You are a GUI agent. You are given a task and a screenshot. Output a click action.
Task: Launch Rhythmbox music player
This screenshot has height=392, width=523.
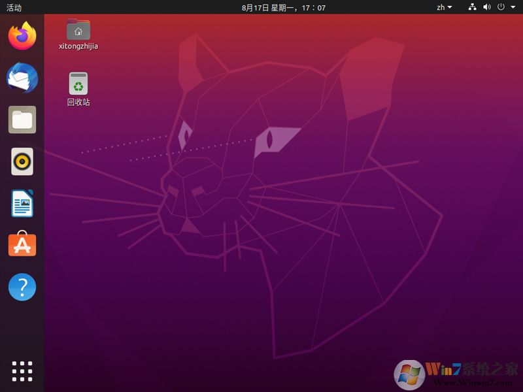[20, 162]
